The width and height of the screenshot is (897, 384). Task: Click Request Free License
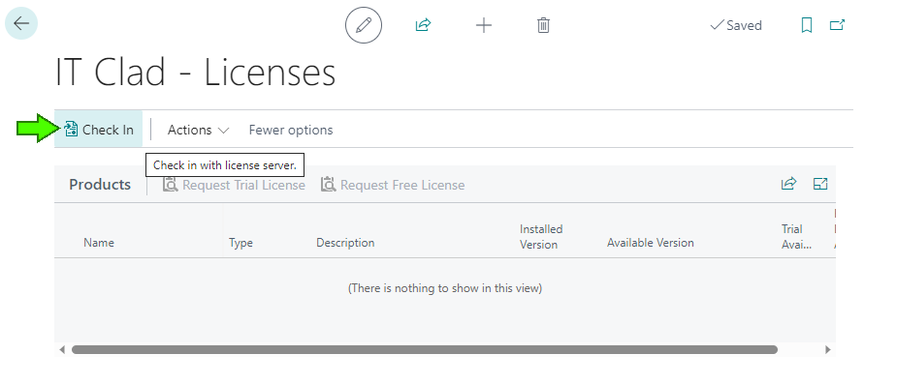click(x=393, y=185)
